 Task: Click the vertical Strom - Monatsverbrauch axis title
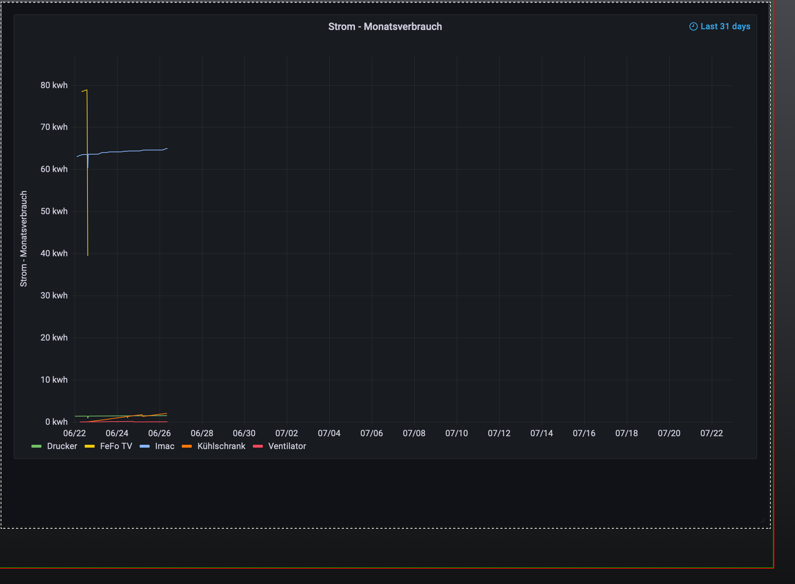[24, 238]
